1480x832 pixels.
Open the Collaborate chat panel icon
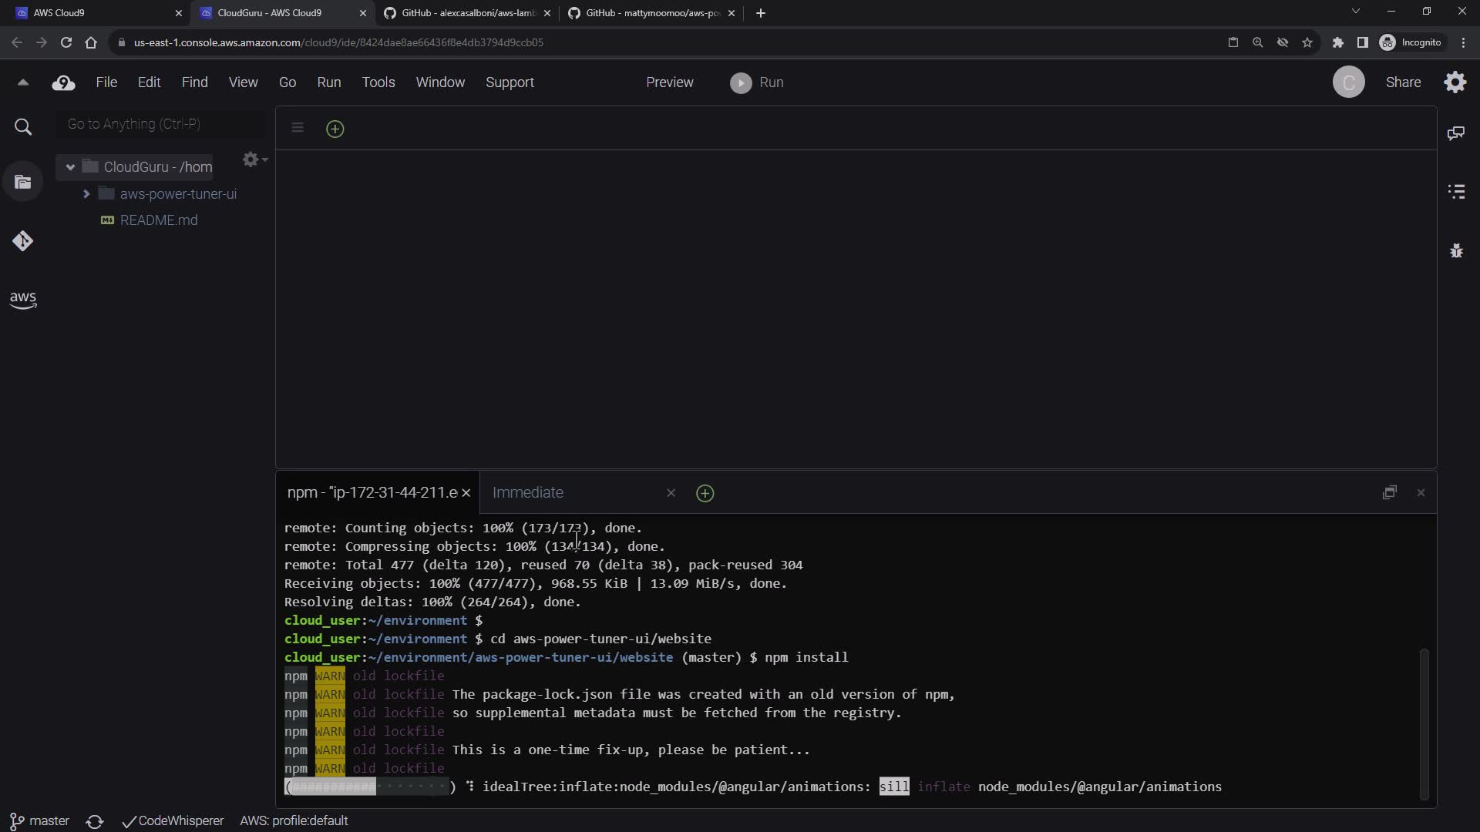1455,133
